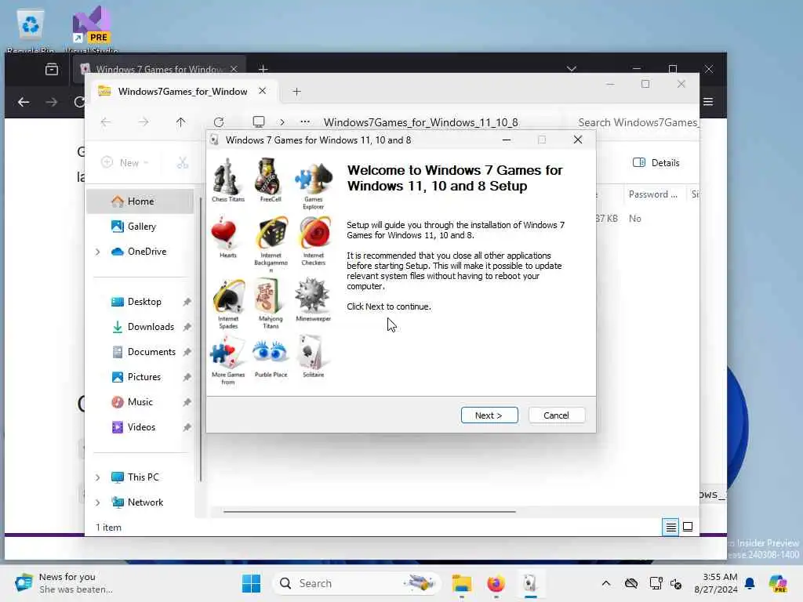Close the Windows7Games_for_Window Explorer tab
The image size is (803, 602).
click(262, 91)
